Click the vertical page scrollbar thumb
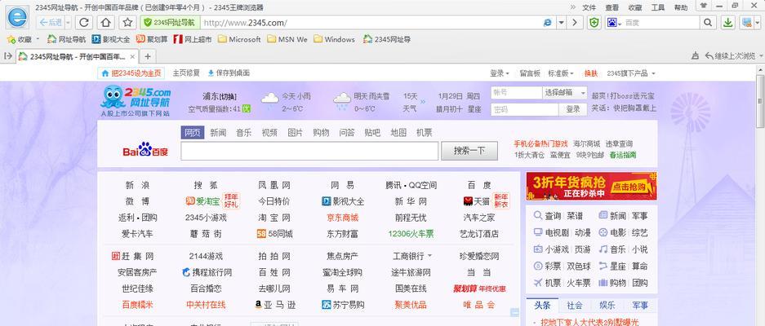The image size is (765, 326). [x=760, y=101]
